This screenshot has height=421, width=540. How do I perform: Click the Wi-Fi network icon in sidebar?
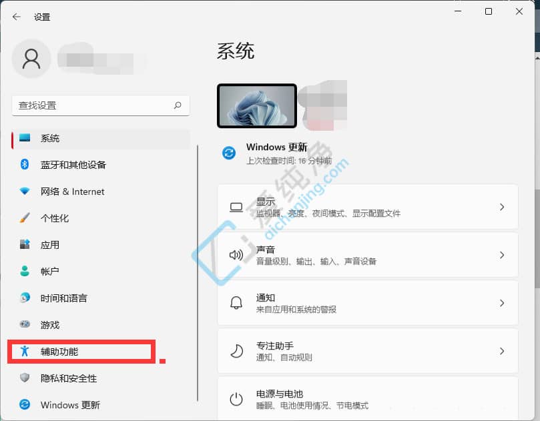point(25,191)
